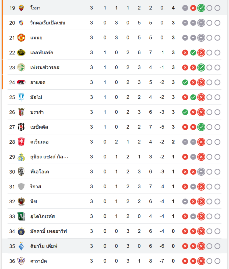Click the Twente red crest icon

[21, 142]
